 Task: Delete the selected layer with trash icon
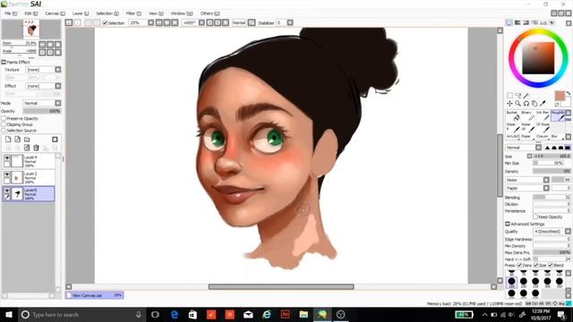[x=36, y=148]
